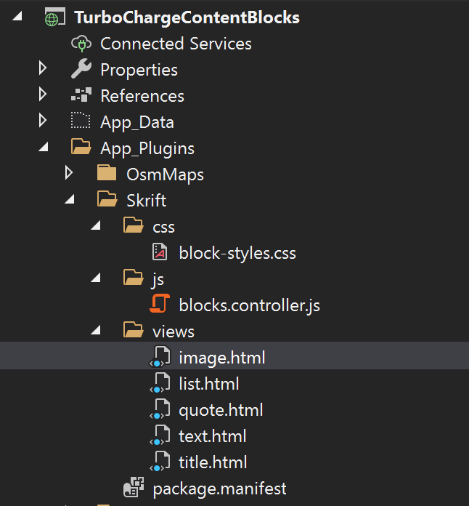Expand the OsmMaps folder arrow
469x506 pixels.
(69, 172)
